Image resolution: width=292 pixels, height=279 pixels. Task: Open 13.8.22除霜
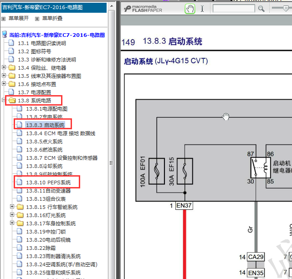tap(41, 248)
